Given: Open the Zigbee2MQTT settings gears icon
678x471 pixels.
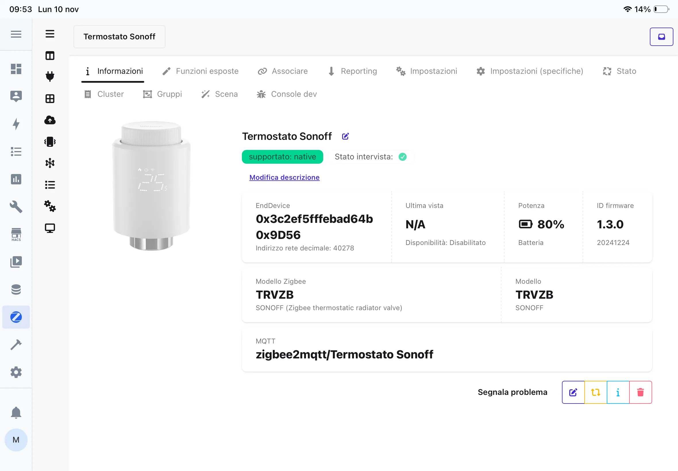Looking at the screenshot, I should coord(50,206).
